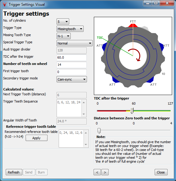Expand the Secondary trigger mode dropdown

pyautogui.click(x=72, y=79)
